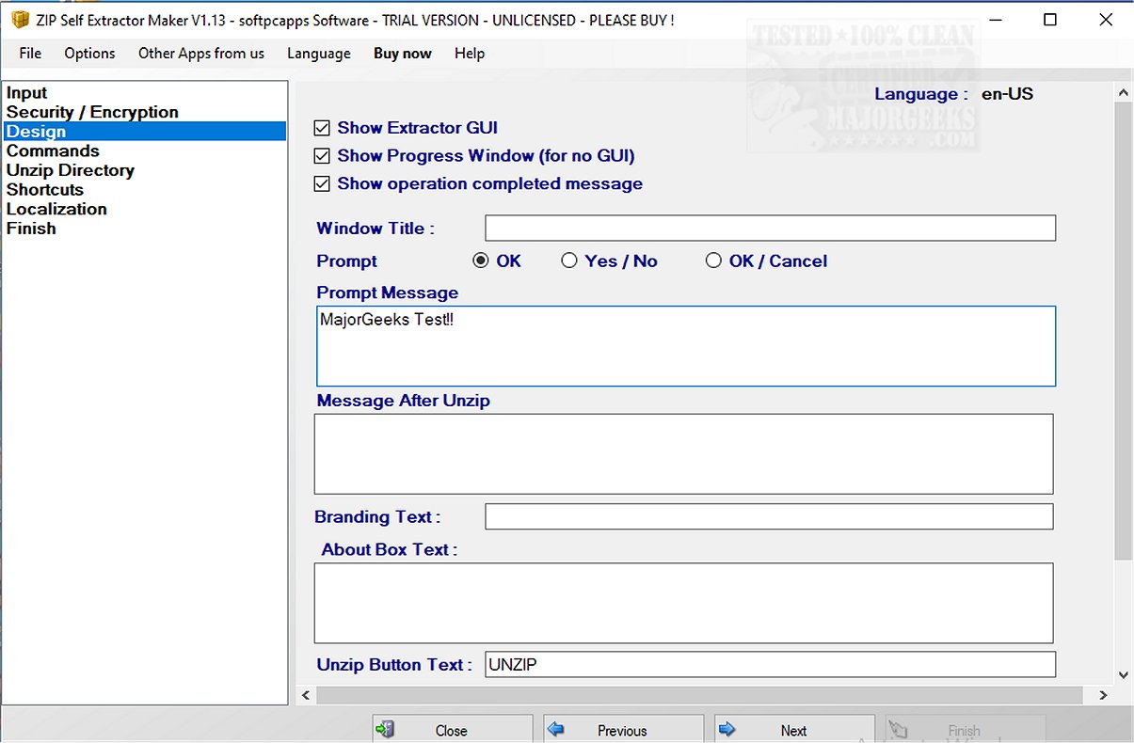Click the horizontal scrollbar left arrow
The height and width of the screenshot is (743, 1134).
[x=305, y=695]
